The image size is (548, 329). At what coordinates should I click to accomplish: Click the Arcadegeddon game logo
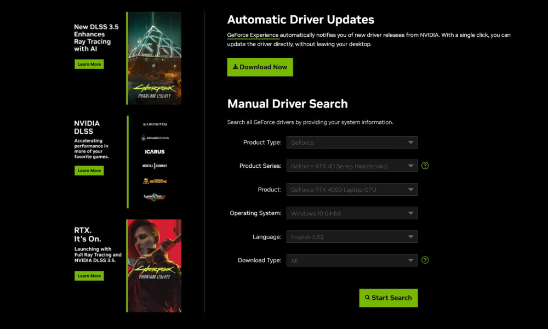click(155, 138)
